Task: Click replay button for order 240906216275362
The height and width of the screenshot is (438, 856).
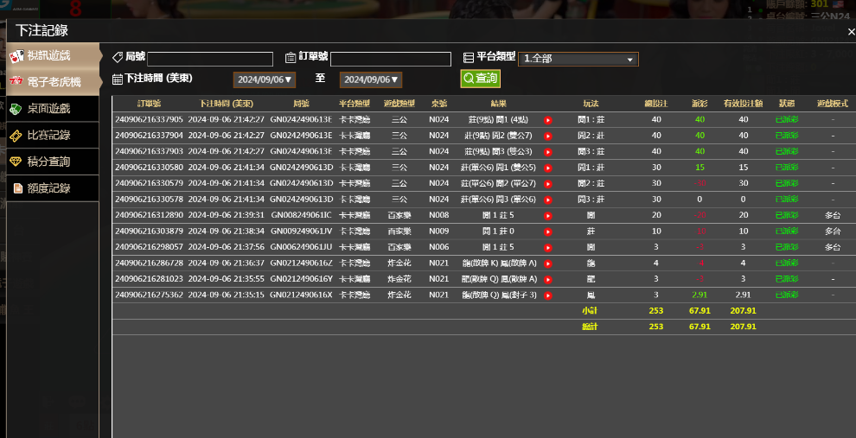Action: point(548,295)
